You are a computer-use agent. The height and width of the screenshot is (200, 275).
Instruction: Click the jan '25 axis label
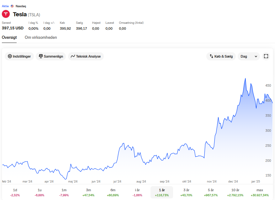point(256,182)
